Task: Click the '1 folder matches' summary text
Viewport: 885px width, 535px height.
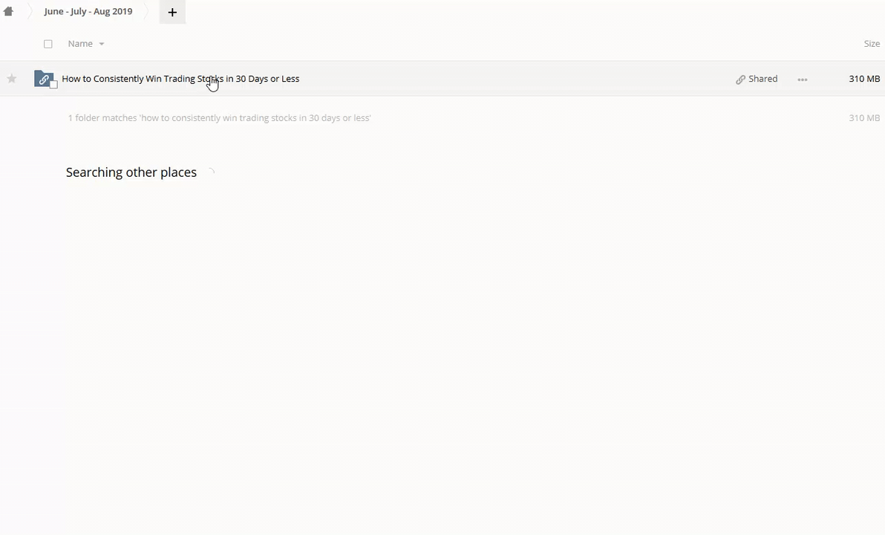Action: click(x=219, y=118)
